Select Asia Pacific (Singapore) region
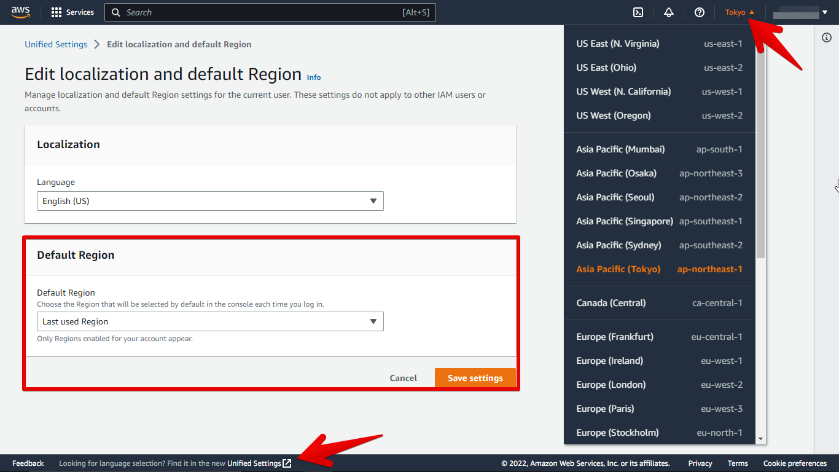This screenshot has height=472, width=839. [660, 221]
